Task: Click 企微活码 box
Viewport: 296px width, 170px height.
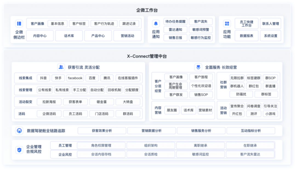Action: coord(49,114)
